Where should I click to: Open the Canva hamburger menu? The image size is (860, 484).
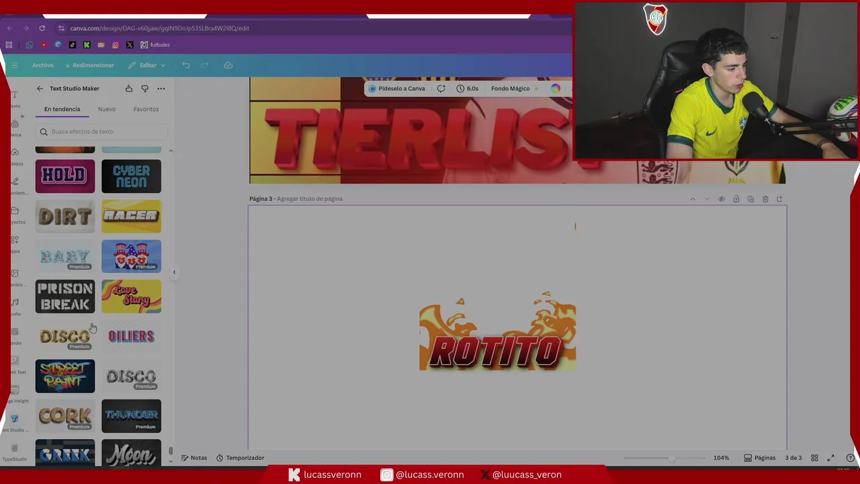[14, 65]
